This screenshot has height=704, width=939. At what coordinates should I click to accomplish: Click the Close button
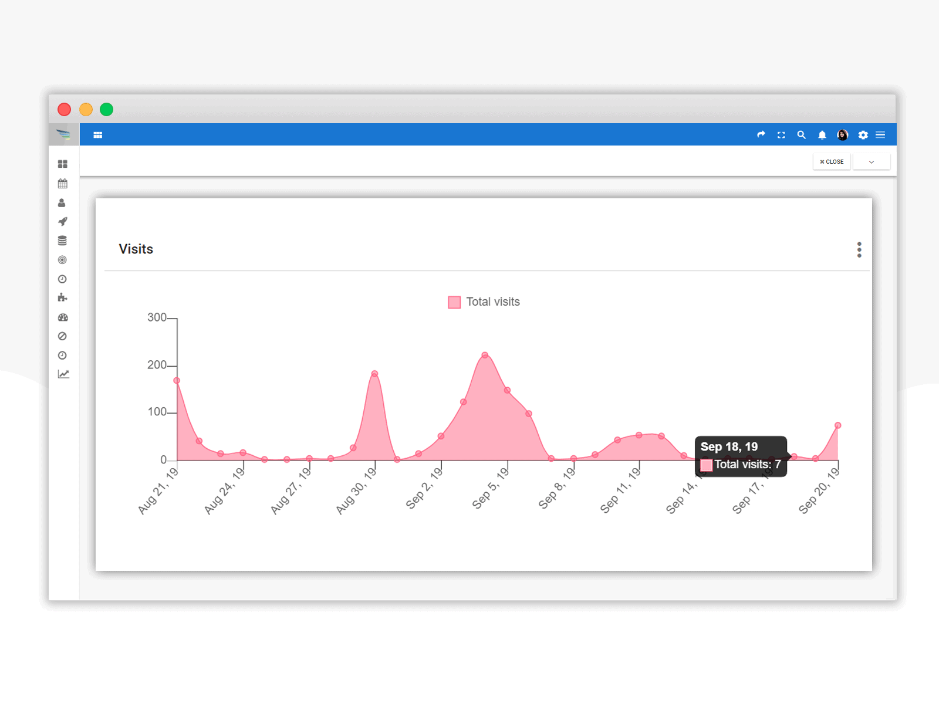point(832,162)
